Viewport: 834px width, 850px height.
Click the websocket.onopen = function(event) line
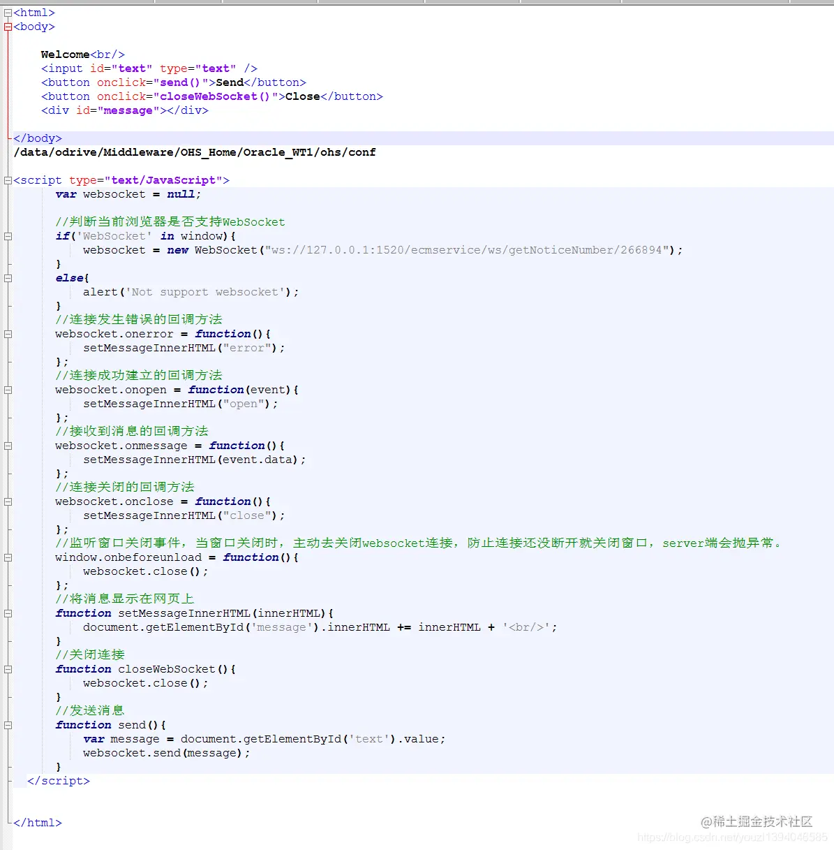(x=177, y=390)
